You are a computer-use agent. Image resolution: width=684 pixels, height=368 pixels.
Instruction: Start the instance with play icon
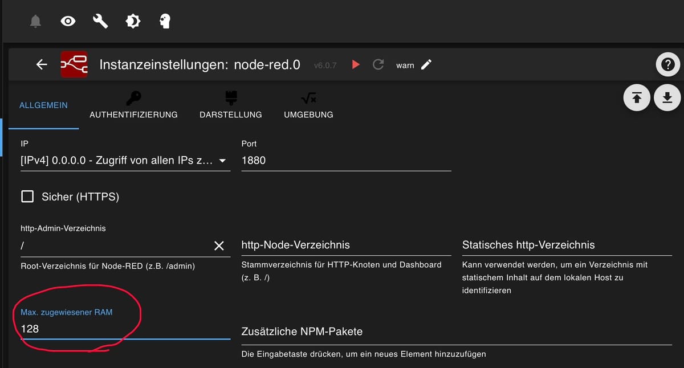click(x=356, y=64)
